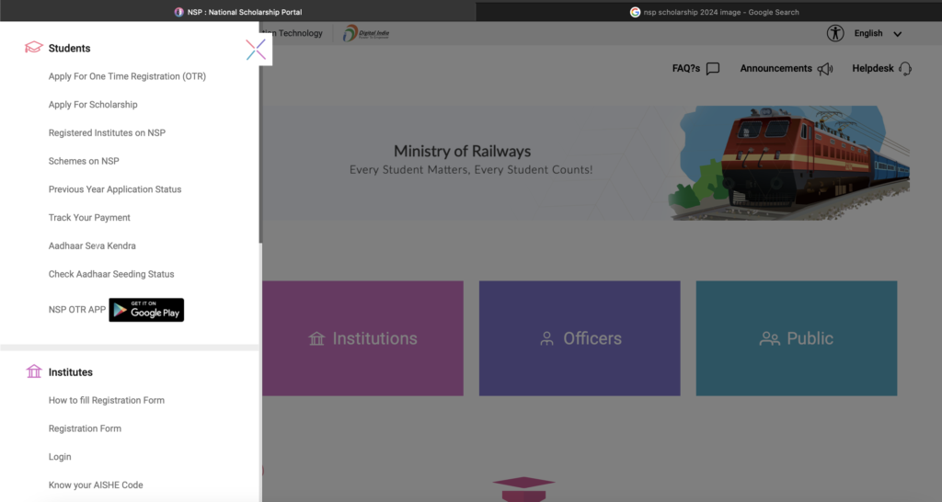This screenshot has width=942, height=502.
Task: Close the side menu with the X icon
Action: tap(256, 50)
